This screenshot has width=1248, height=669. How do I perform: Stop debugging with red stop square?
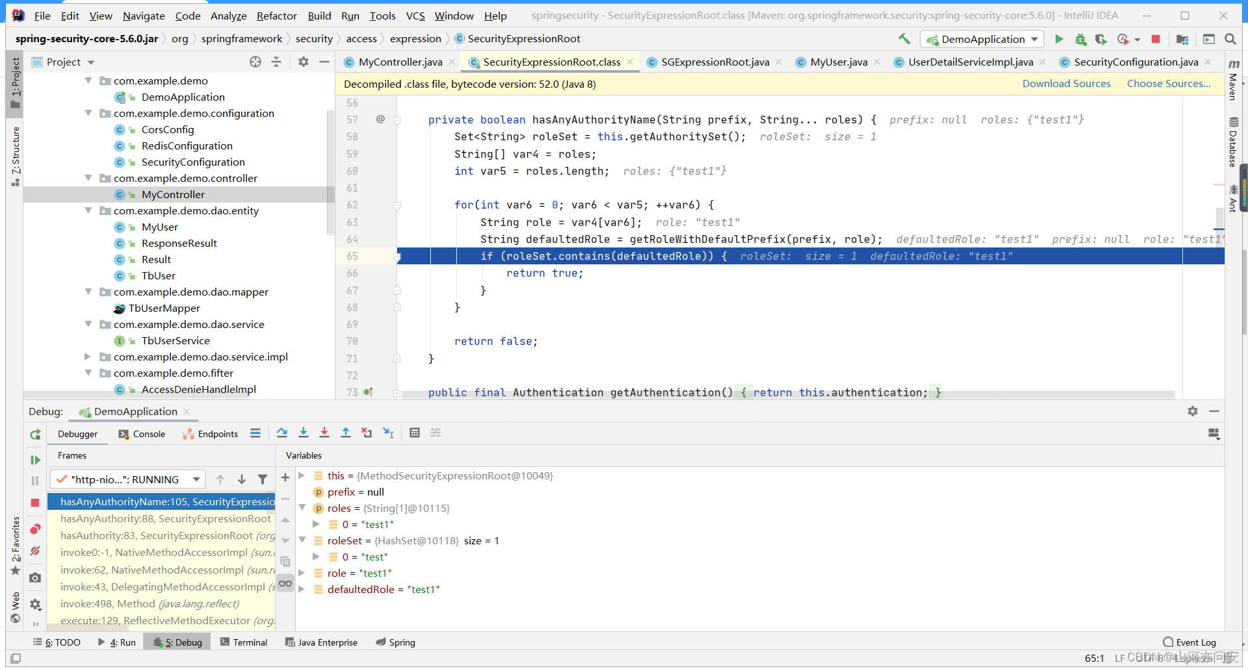coord(35,503)
